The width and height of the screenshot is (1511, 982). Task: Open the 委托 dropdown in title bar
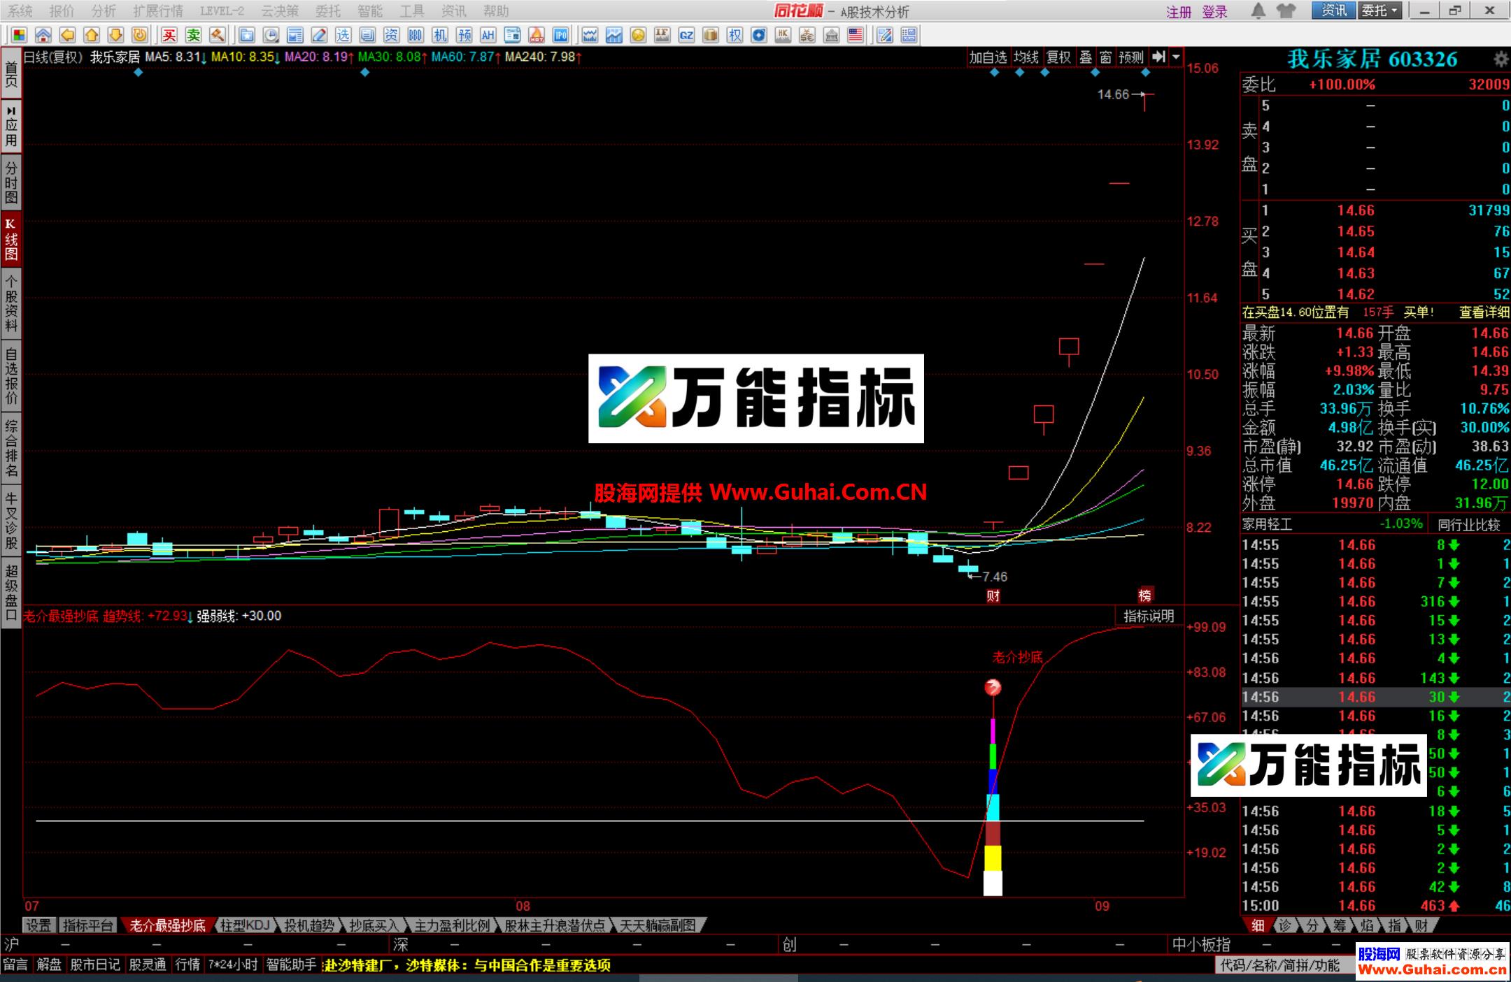point(1380,11)
